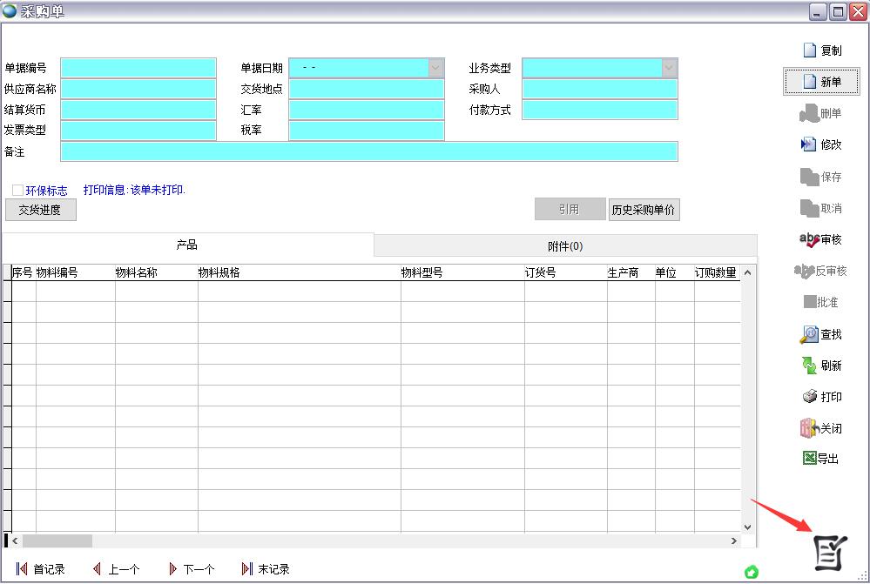Open the 业务类型 dropdown list

(x=669, y=68)
